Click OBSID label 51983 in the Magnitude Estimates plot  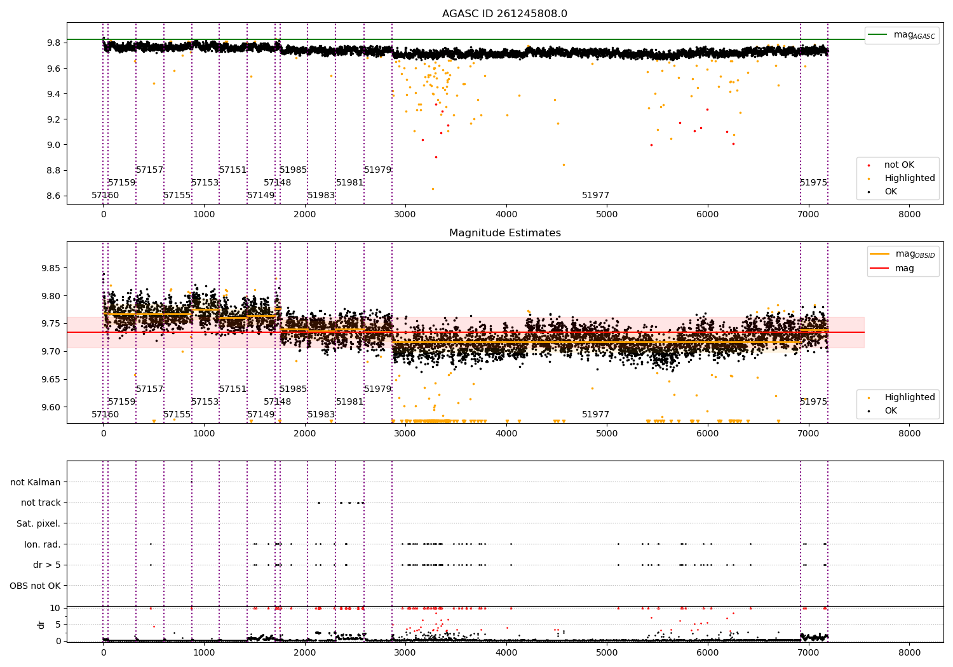321,415
